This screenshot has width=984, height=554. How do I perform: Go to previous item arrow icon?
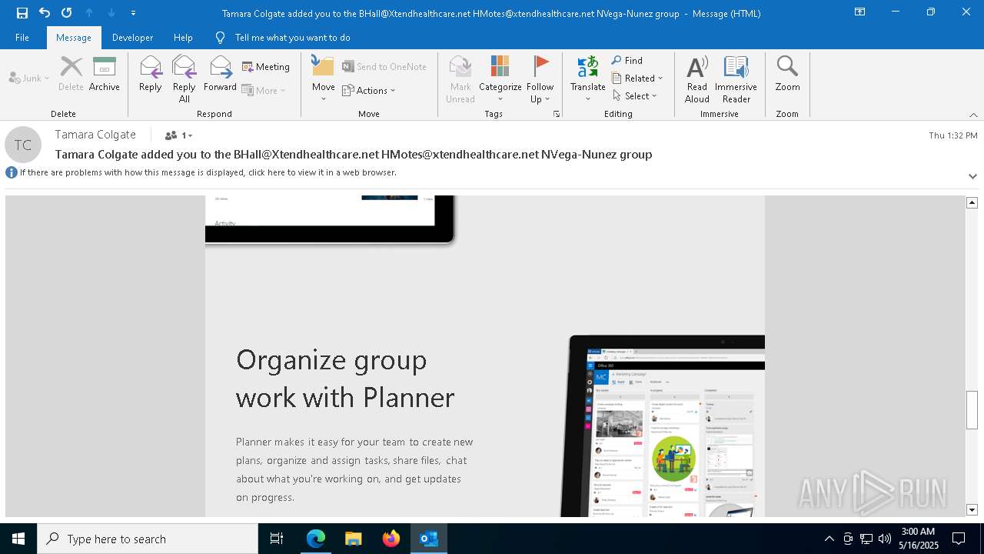tap(89, 12)
